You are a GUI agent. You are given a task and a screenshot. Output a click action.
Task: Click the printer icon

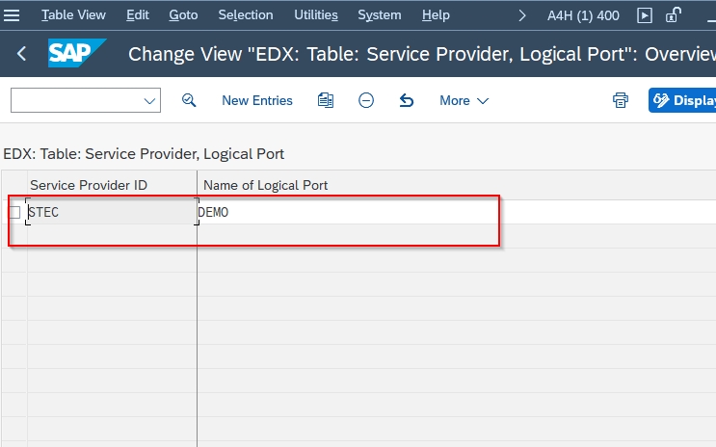click(x=620, y=100)
